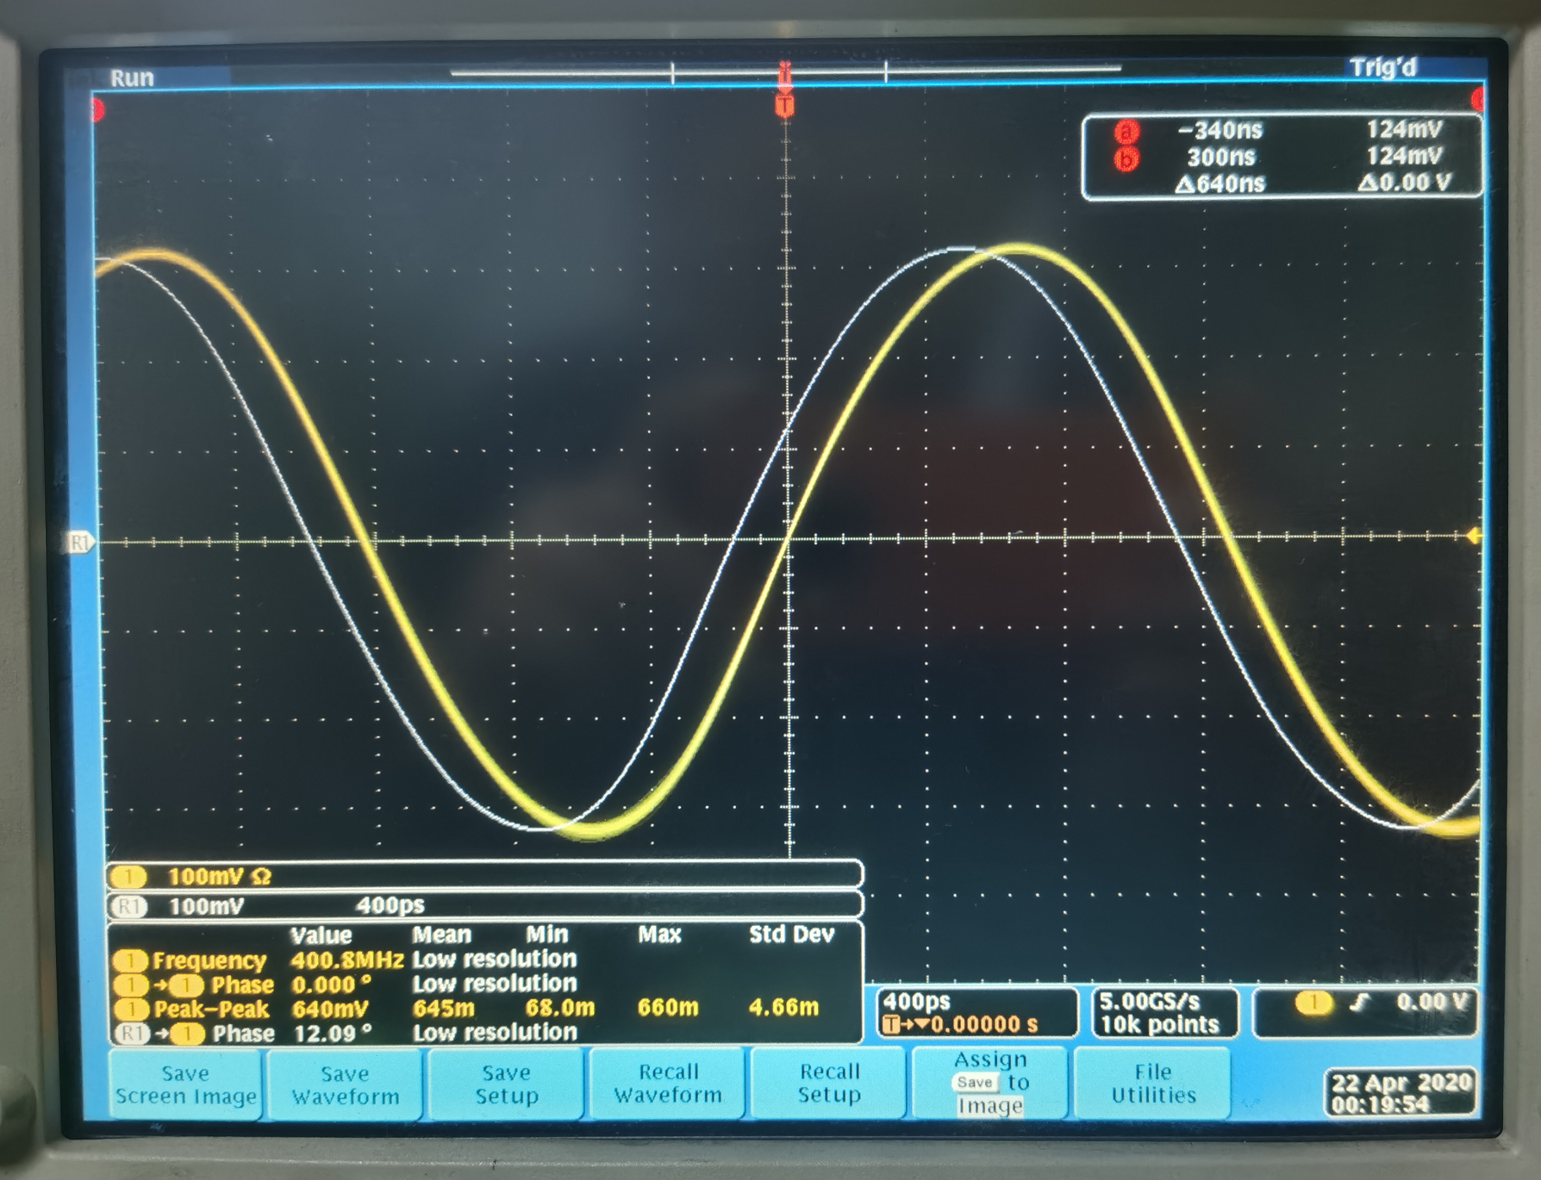Click the 4.66m standard deviation value
Viewport: 1541px width, 1180px height.
(783, 1007)
